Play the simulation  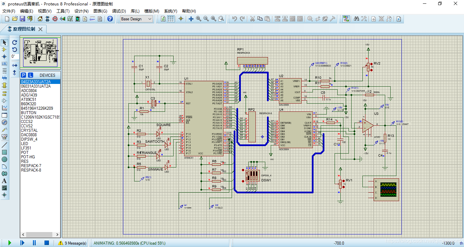pos(10,243)
